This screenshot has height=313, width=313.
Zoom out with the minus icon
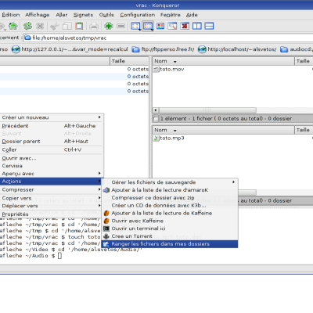[121, 26]
